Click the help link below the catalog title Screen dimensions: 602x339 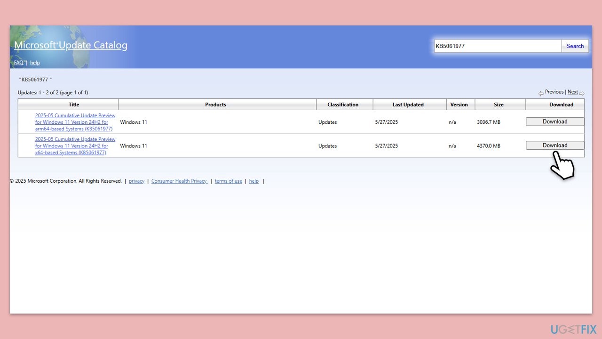[35, 63]
